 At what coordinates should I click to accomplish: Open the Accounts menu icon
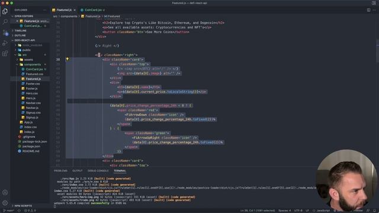pos(5,192)
